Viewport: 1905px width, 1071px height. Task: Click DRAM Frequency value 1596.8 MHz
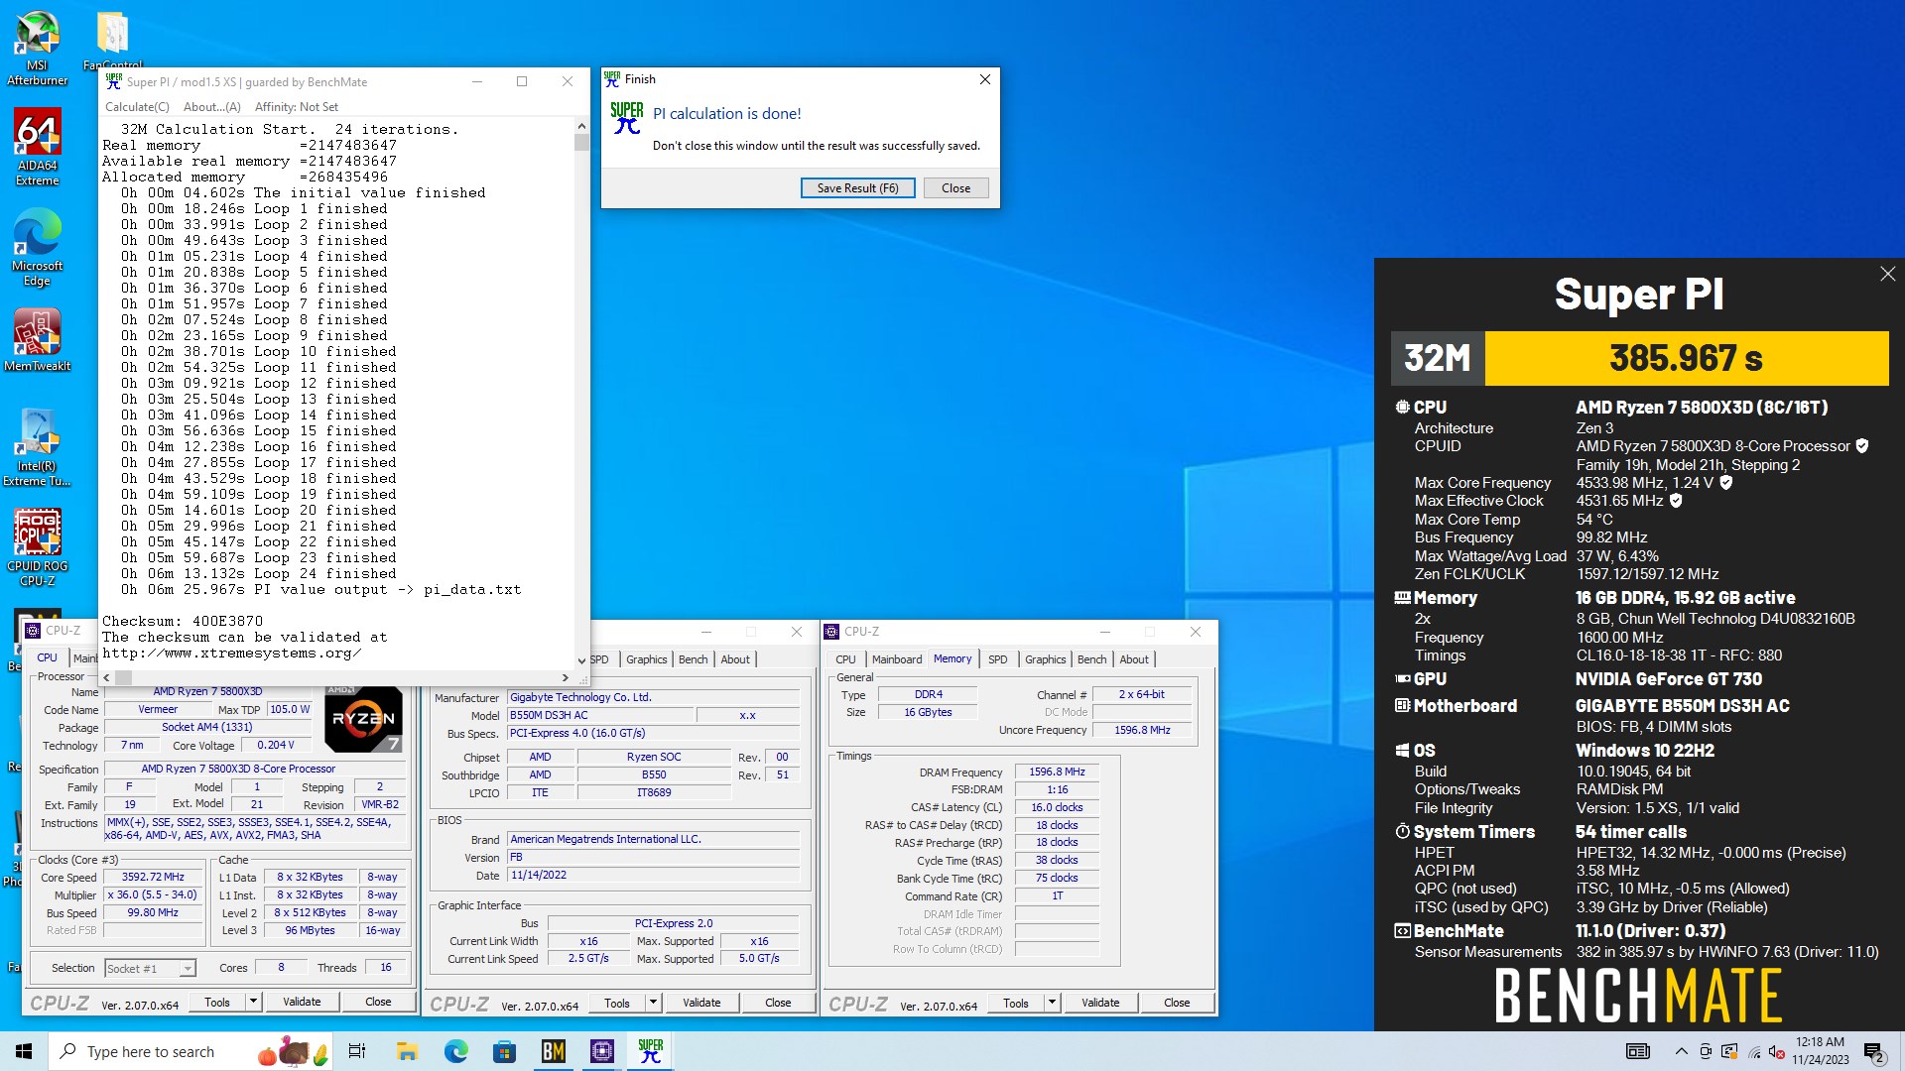[1057, 772]
